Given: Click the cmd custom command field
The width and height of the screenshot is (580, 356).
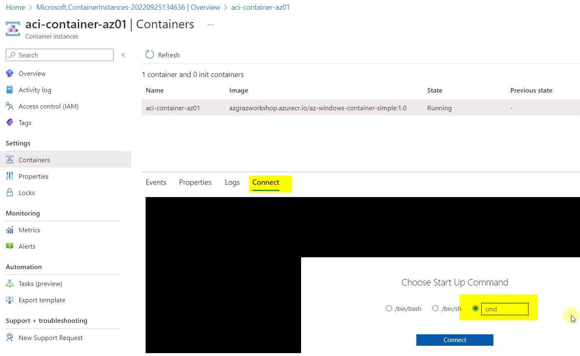Looking at the screenshot, I should (505, 309).
